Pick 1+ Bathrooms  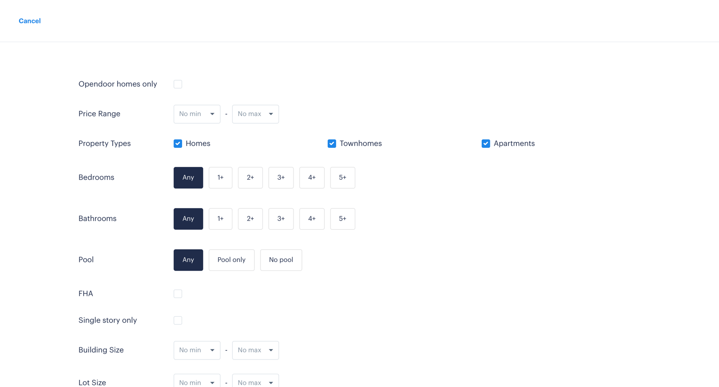[221, 219]
